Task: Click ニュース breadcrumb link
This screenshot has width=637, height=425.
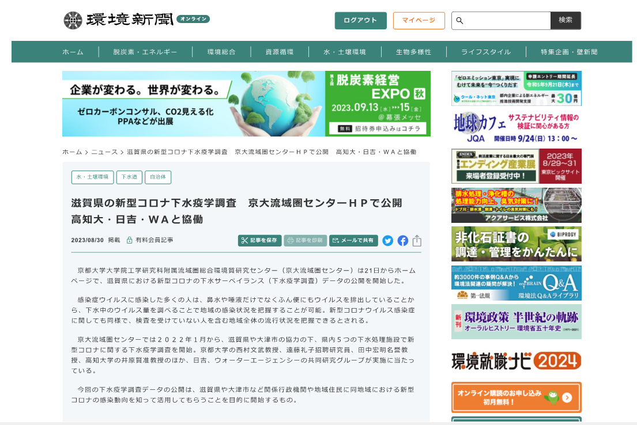Action: 104,152
